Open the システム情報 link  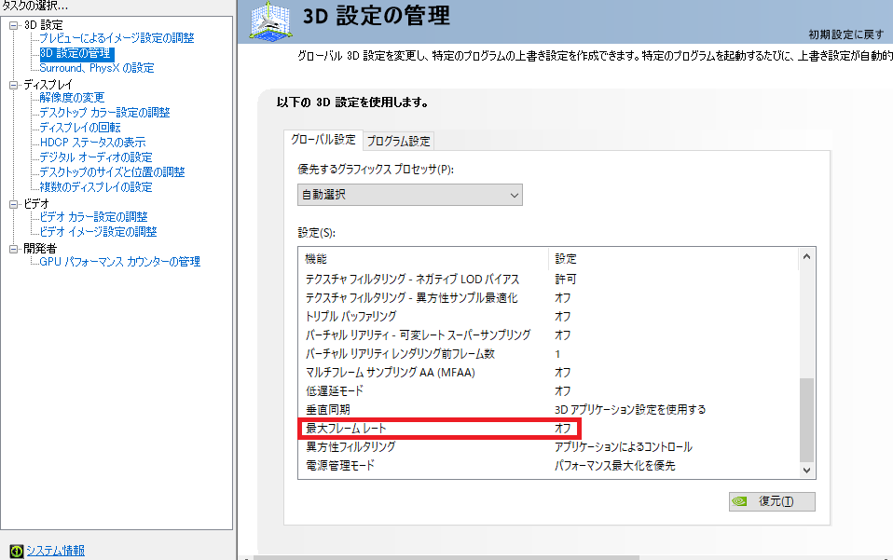point(55,551)
